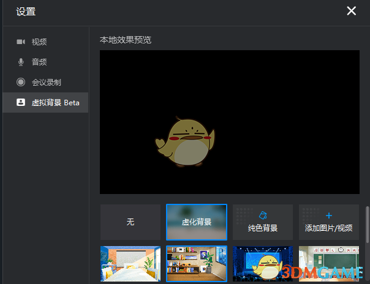Select the bedroom background thumbnail

(x=130, y=264)
